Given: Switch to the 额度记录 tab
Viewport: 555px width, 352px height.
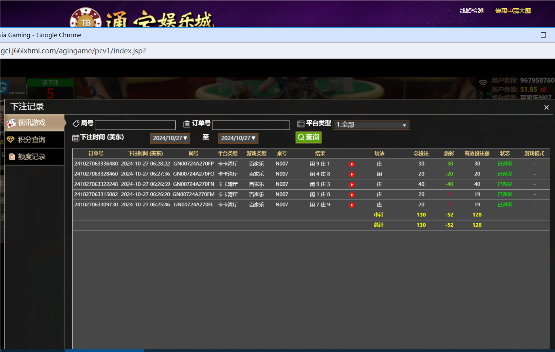Looking at the screenshot, I should point(32,156).
